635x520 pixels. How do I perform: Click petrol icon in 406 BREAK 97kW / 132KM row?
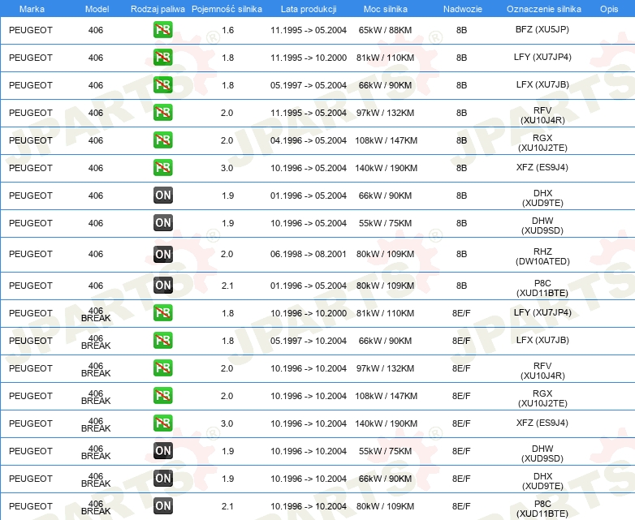[162, 367]
